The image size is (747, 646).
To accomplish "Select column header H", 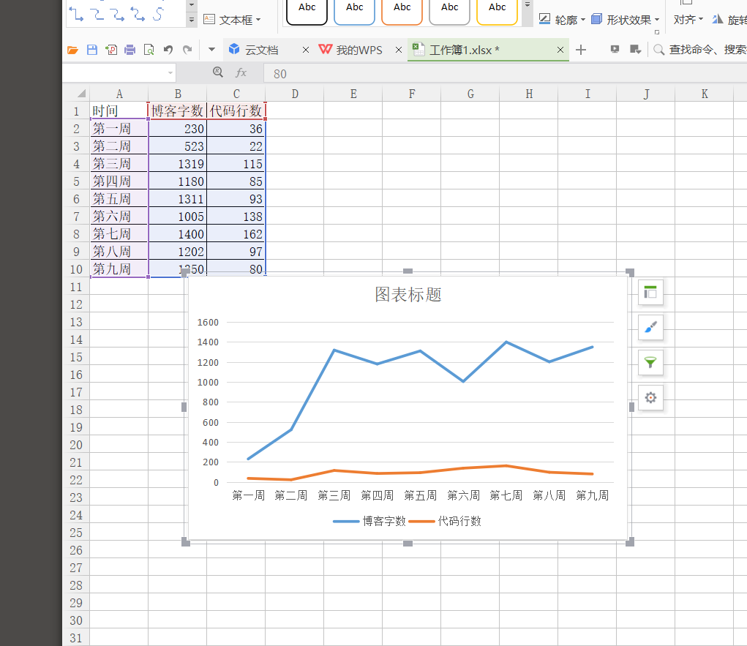I will (529, 94).
